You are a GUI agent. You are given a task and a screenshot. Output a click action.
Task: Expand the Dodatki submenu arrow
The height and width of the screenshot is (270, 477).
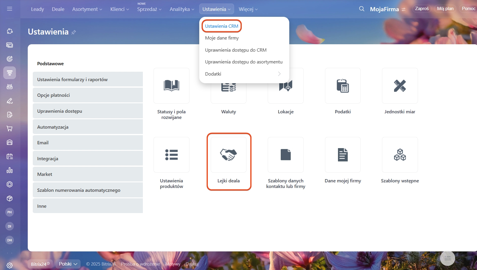(279, 74)
